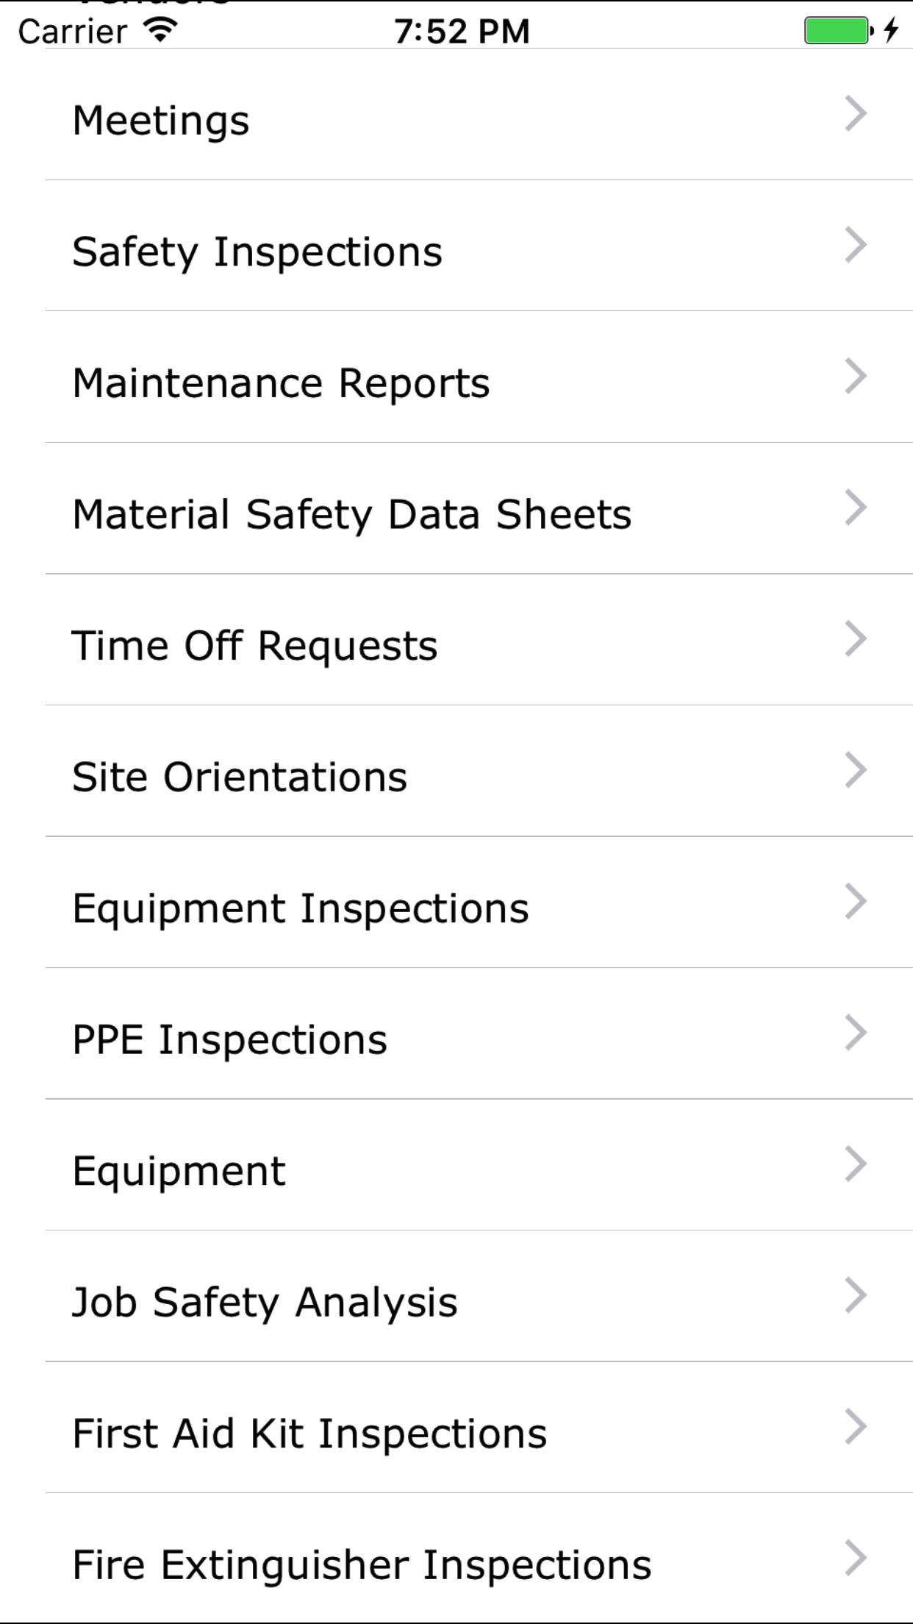Tap Material Safety Data Sheets
This screenshot has height=1624, width=913.
point(351,514)
